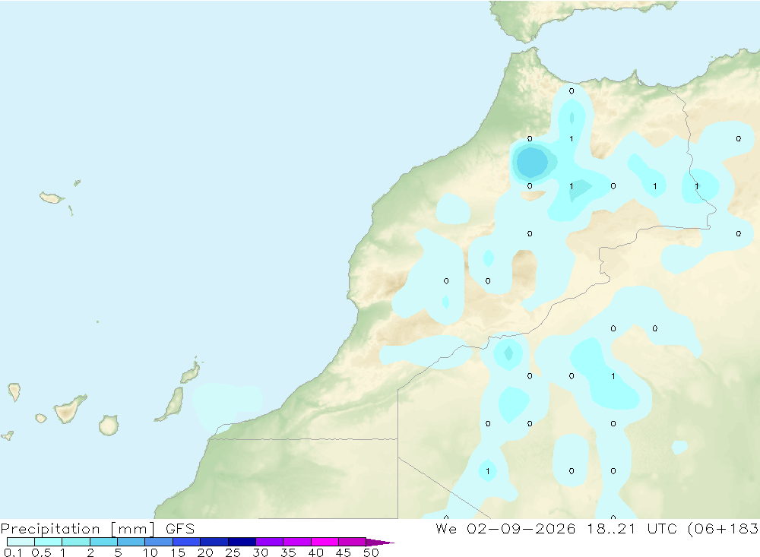
Task: Click the legend value "0.1"
Action: [13, 552]
